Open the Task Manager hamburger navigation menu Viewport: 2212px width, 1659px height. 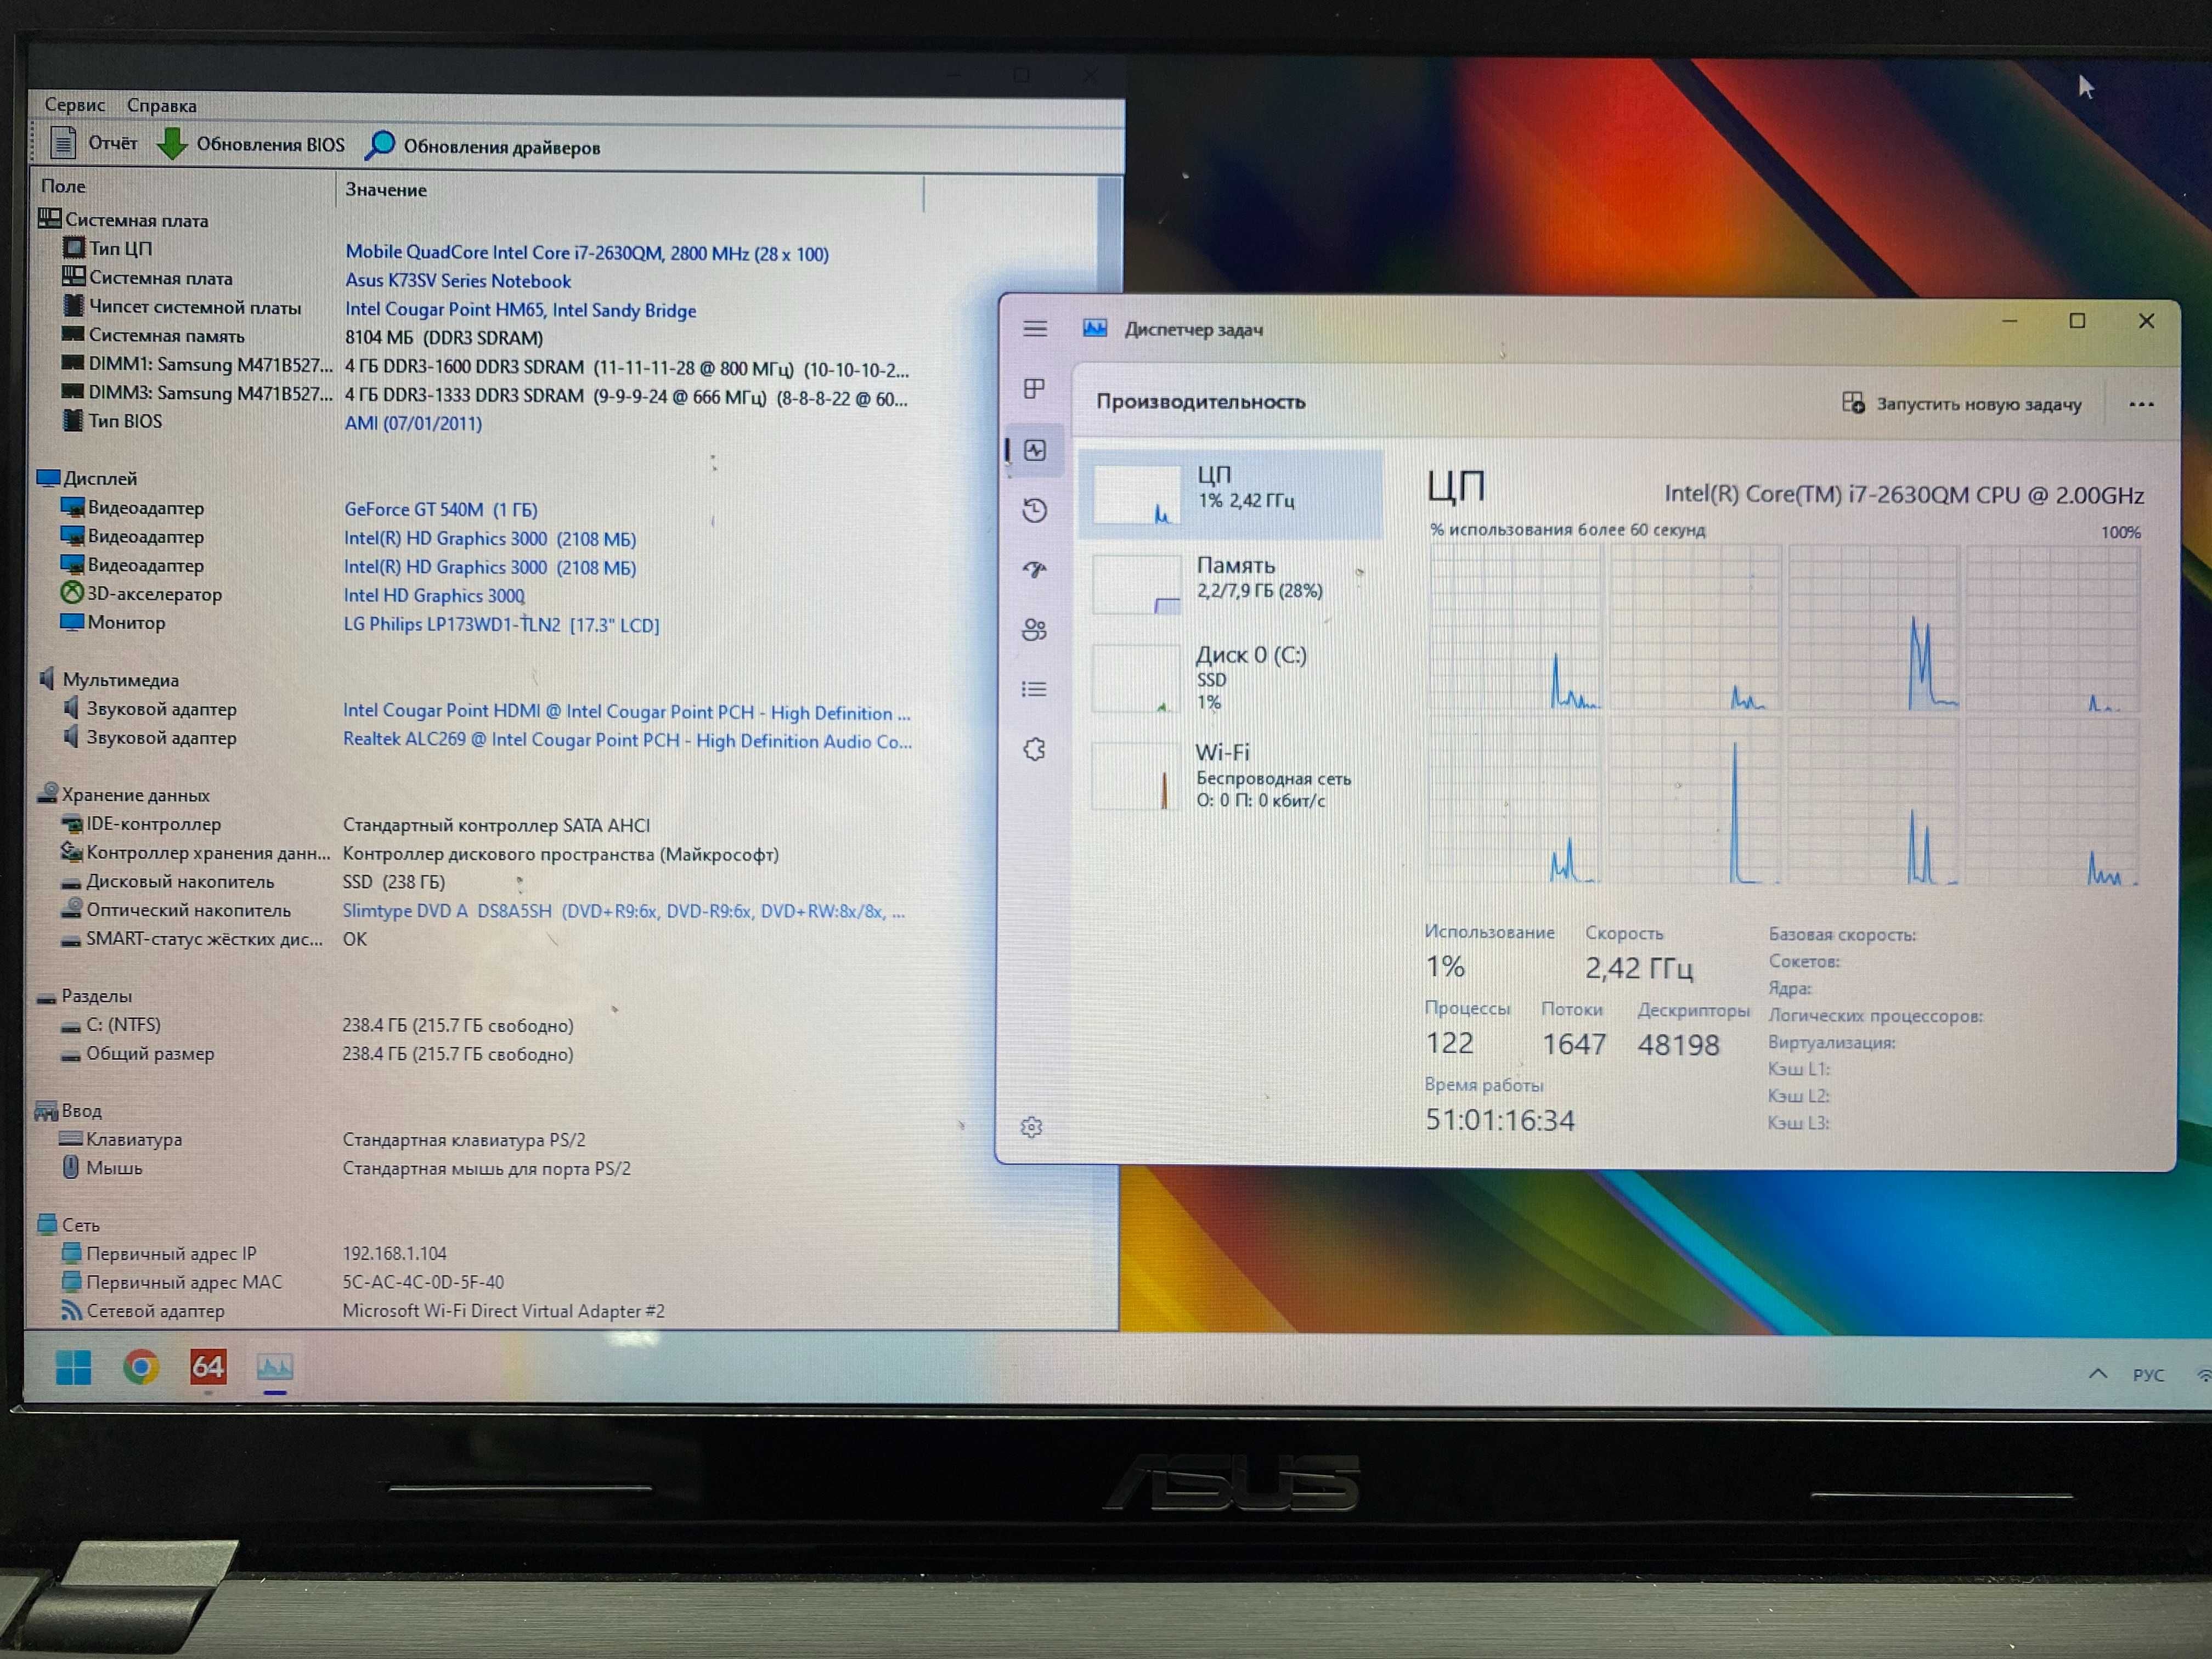point(1035,329)
